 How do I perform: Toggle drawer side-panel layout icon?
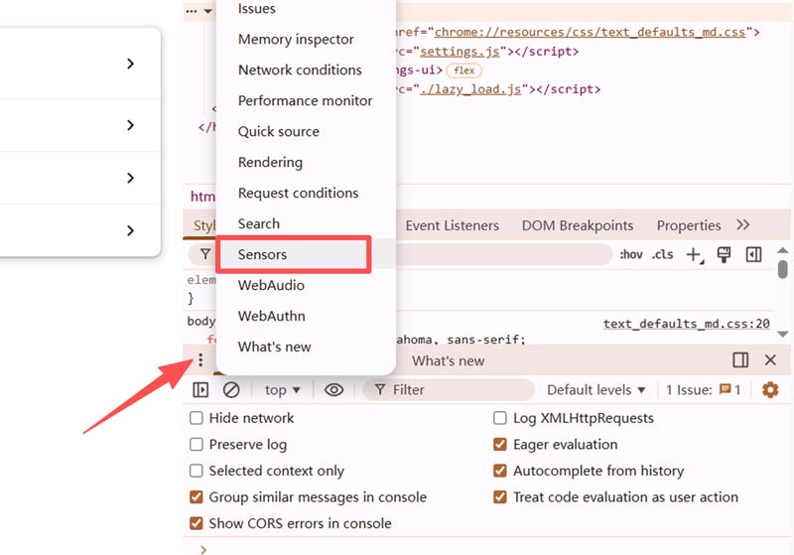point(740,360)
